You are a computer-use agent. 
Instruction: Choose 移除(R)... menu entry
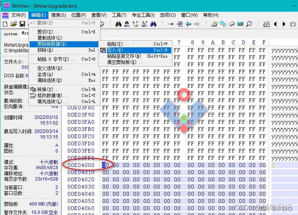[64, 50]
